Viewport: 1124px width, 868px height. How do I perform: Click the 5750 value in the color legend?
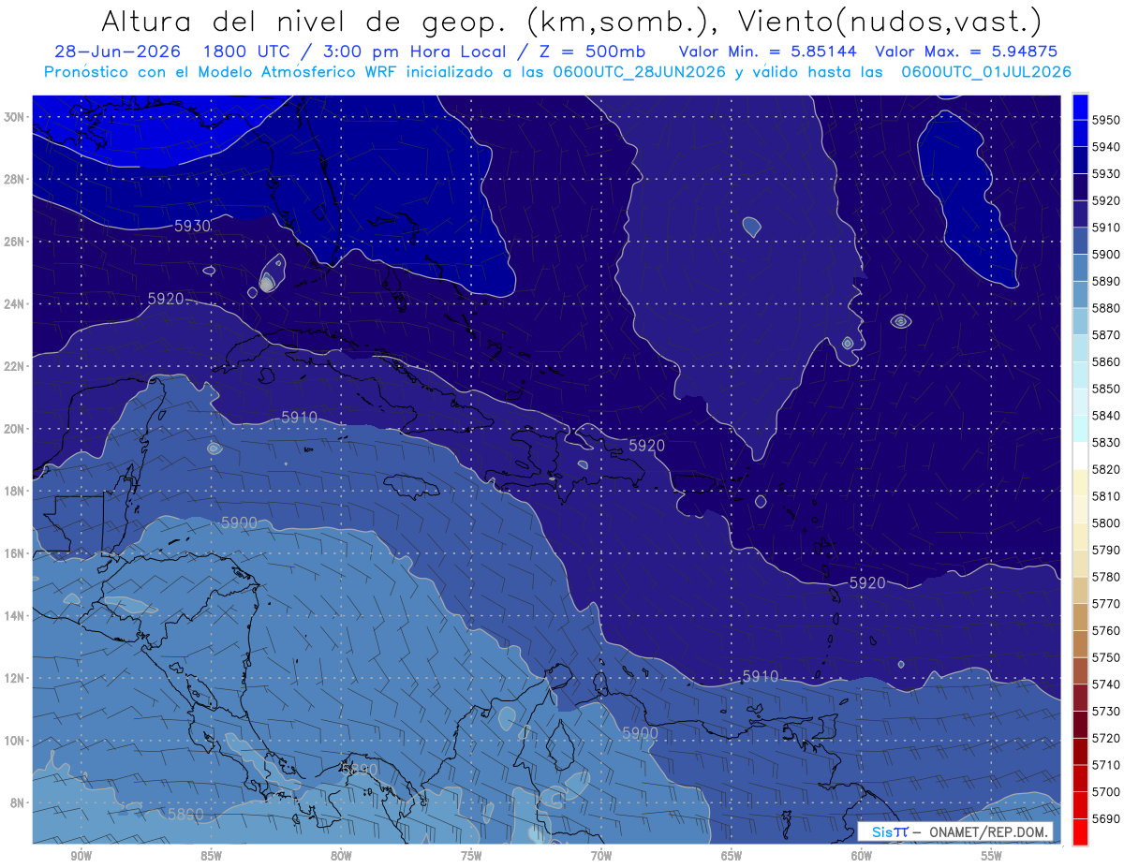[1105, 657]
